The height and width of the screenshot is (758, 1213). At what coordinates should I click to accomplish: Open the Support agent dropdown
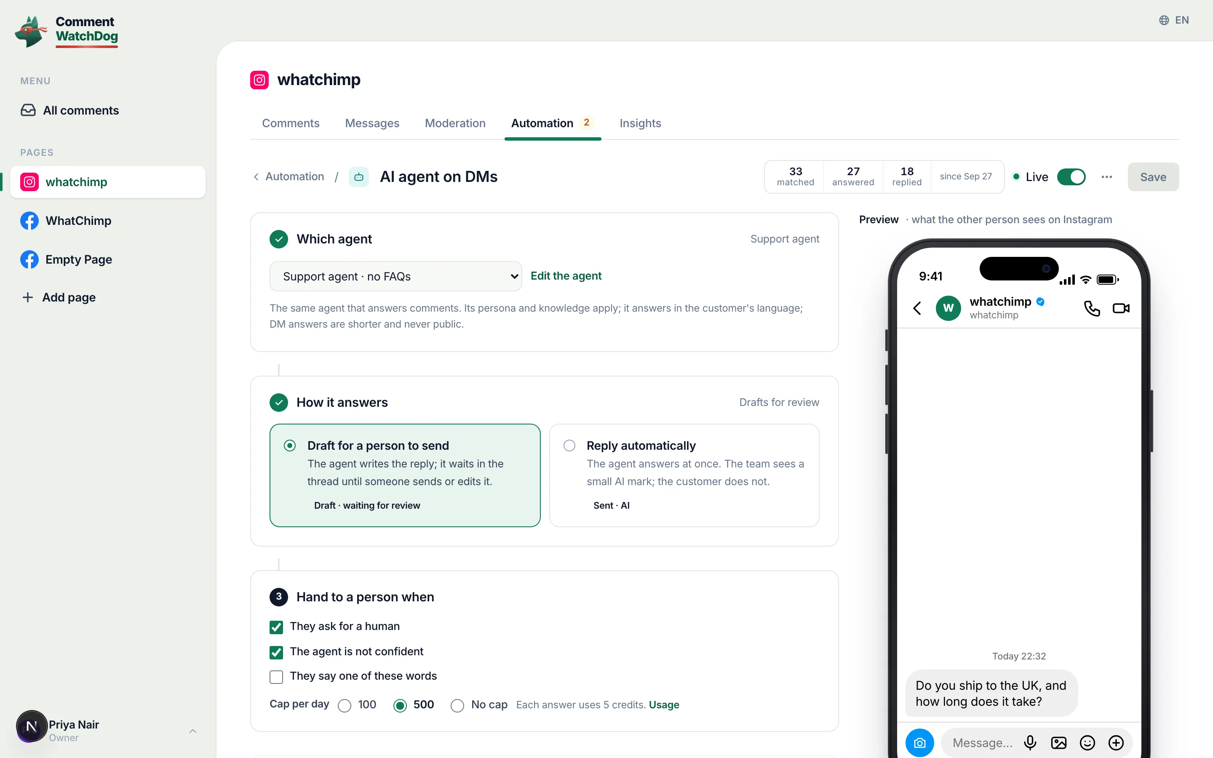[395, 276]
